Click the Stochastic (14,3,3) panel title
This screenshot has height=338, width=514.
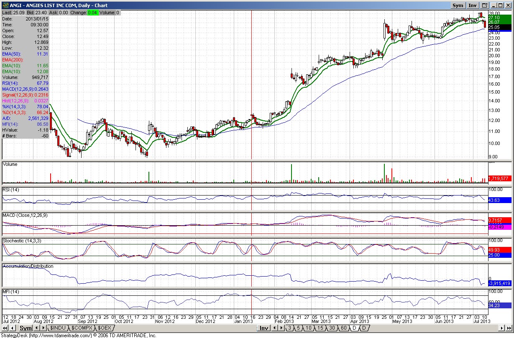pyautogui.click(x=22, y=241)
